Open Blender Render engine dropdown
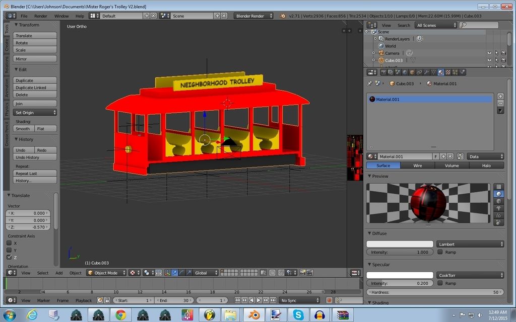Viewport: 516px width, 322px height. pyautogui.click(x=253, y=16)
